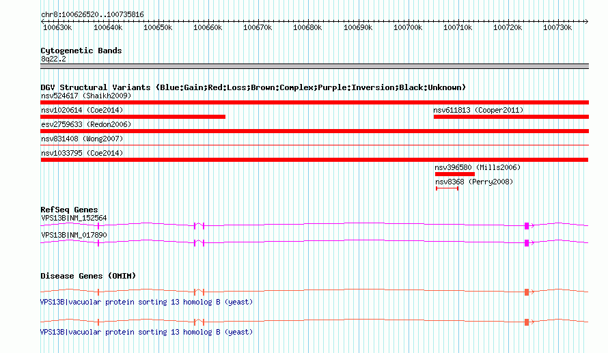The width and height of the screenshot is (608, 353).
Task: Click the nsv8368 bracketed red segment
Action: (447, 188)
